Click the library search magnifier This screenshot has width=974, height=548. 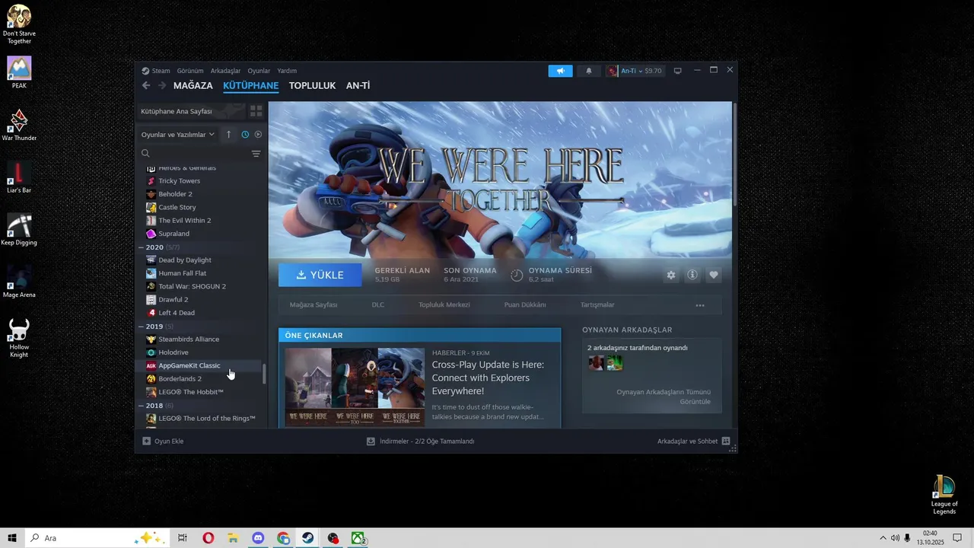click(x=145, y=154)
